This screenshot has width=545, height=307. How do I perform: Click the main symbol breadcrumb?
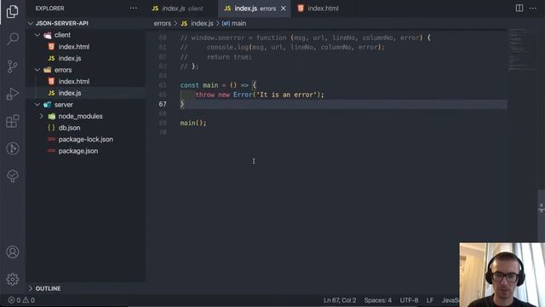(234, 23)
